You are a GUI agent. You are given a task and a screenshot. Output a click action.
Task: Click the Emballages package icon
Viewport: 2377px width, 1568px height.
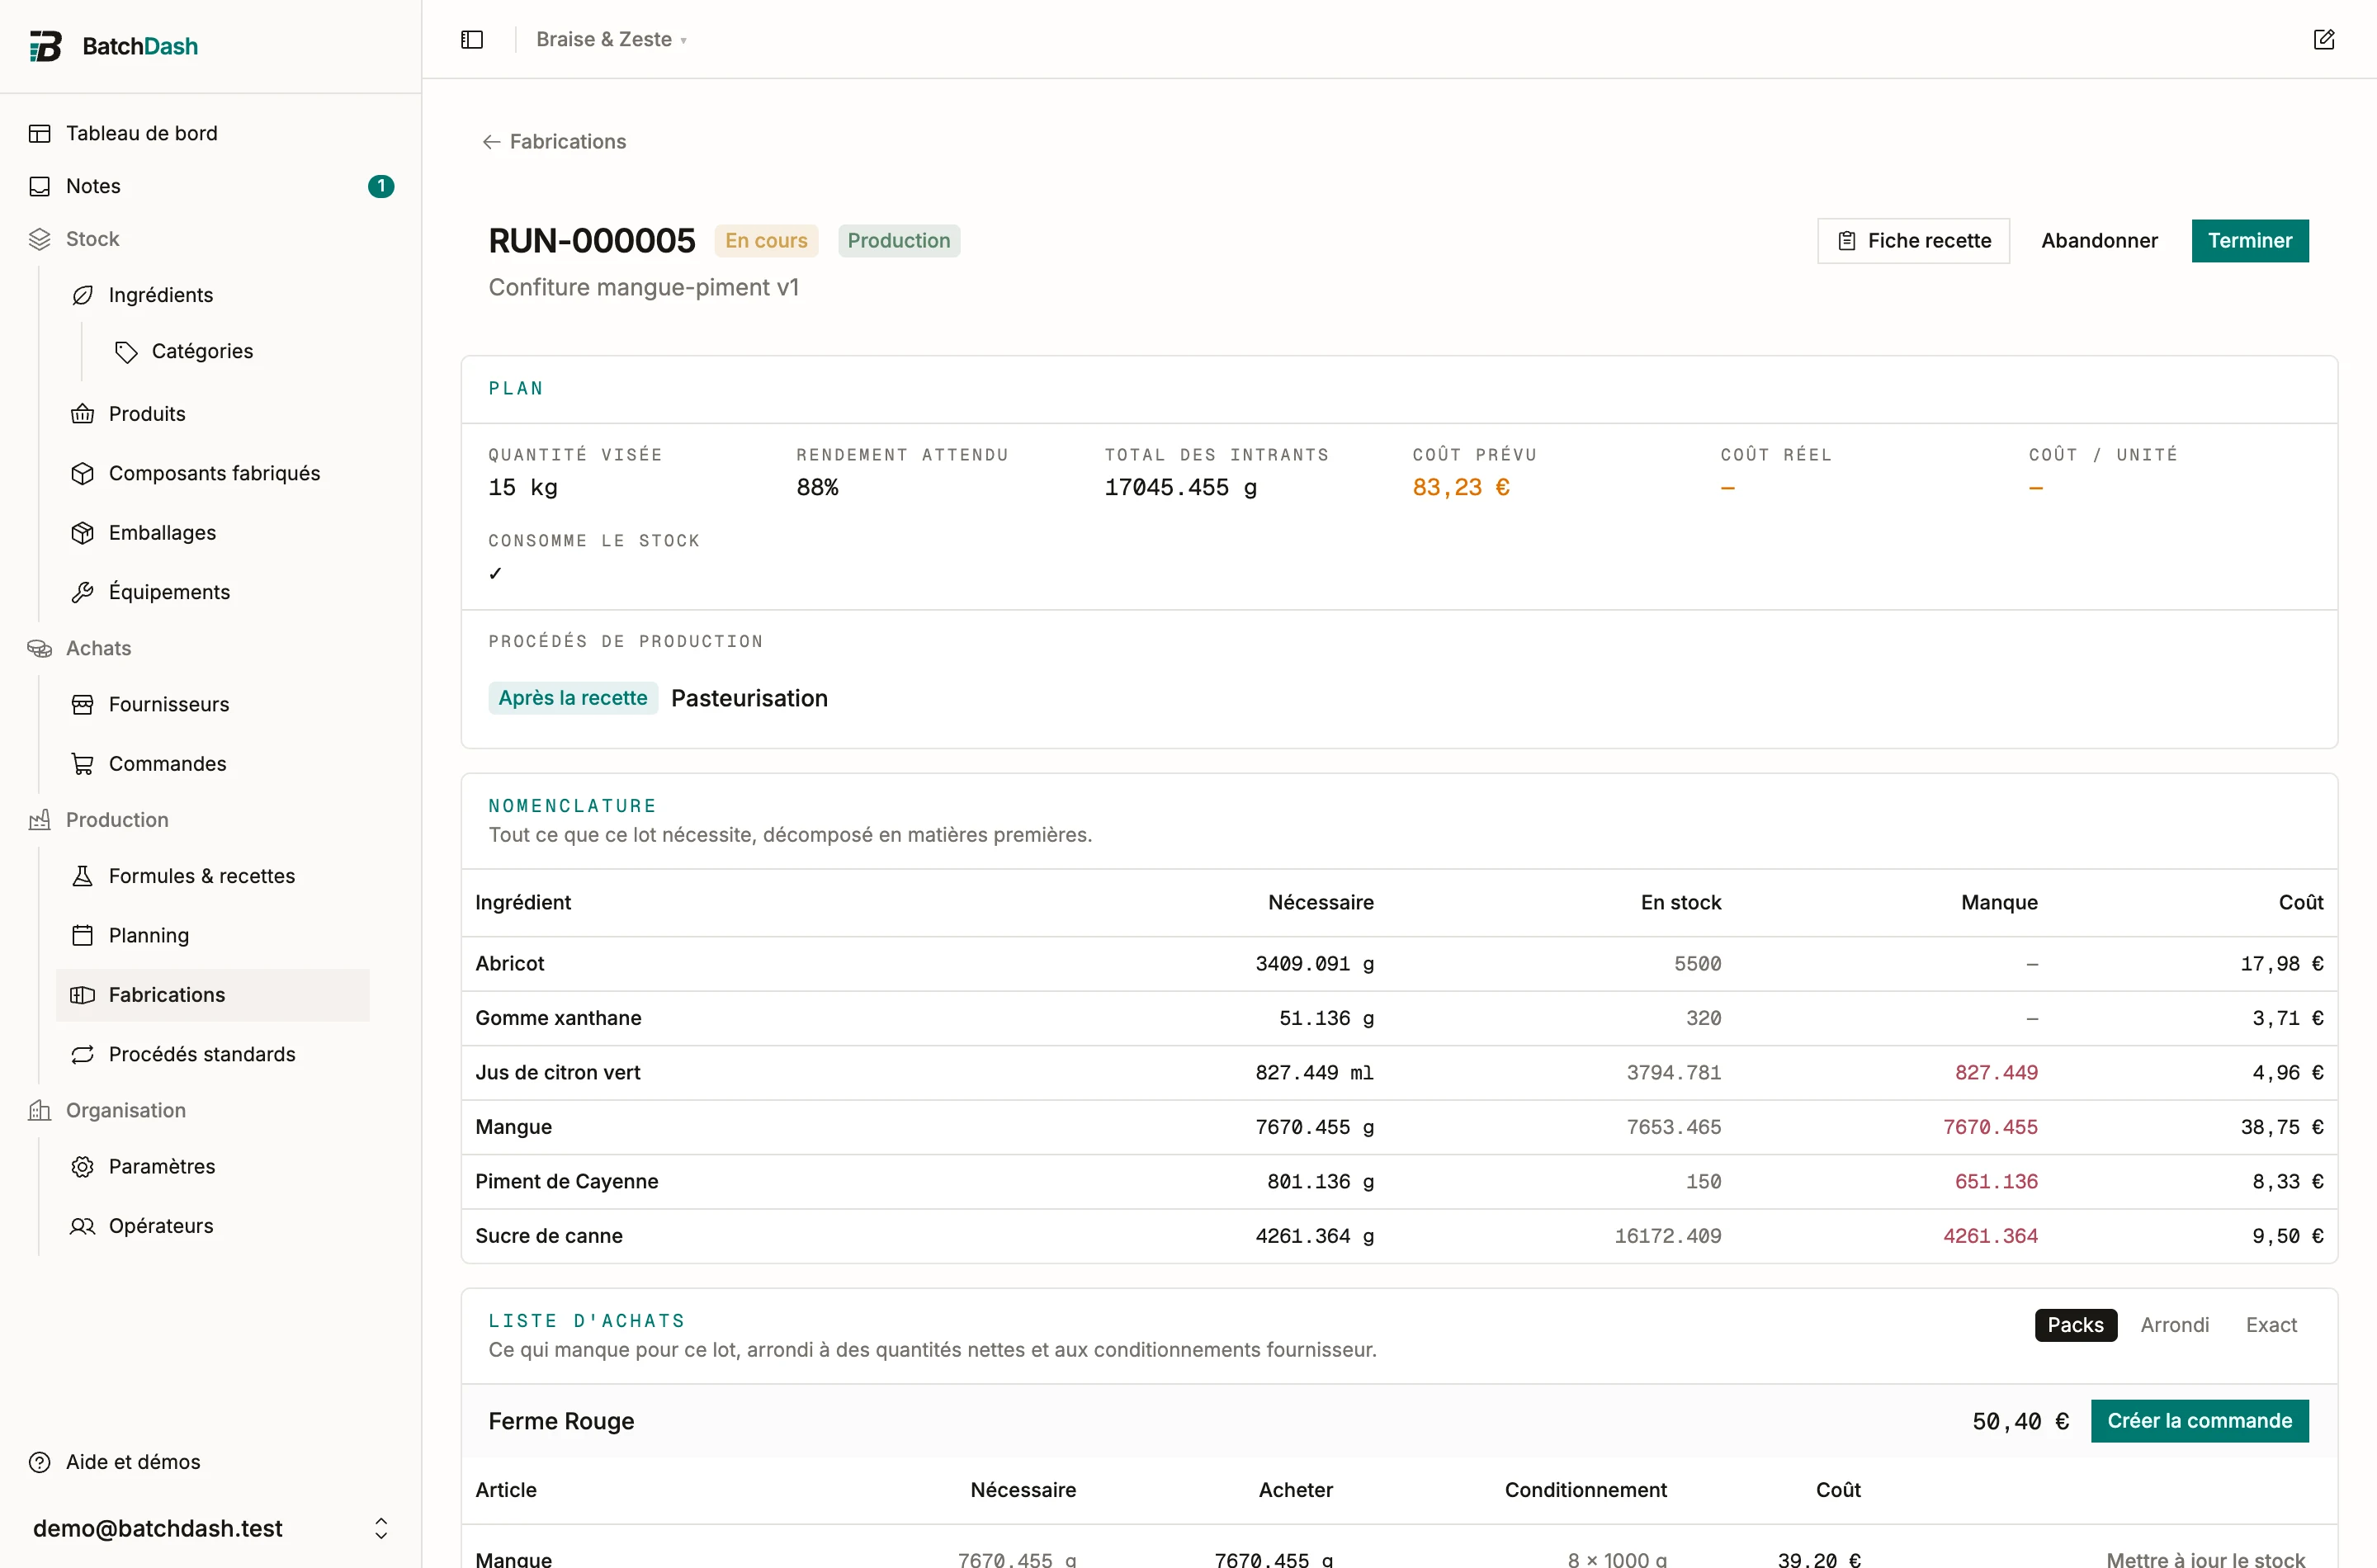tap(83, 533)
